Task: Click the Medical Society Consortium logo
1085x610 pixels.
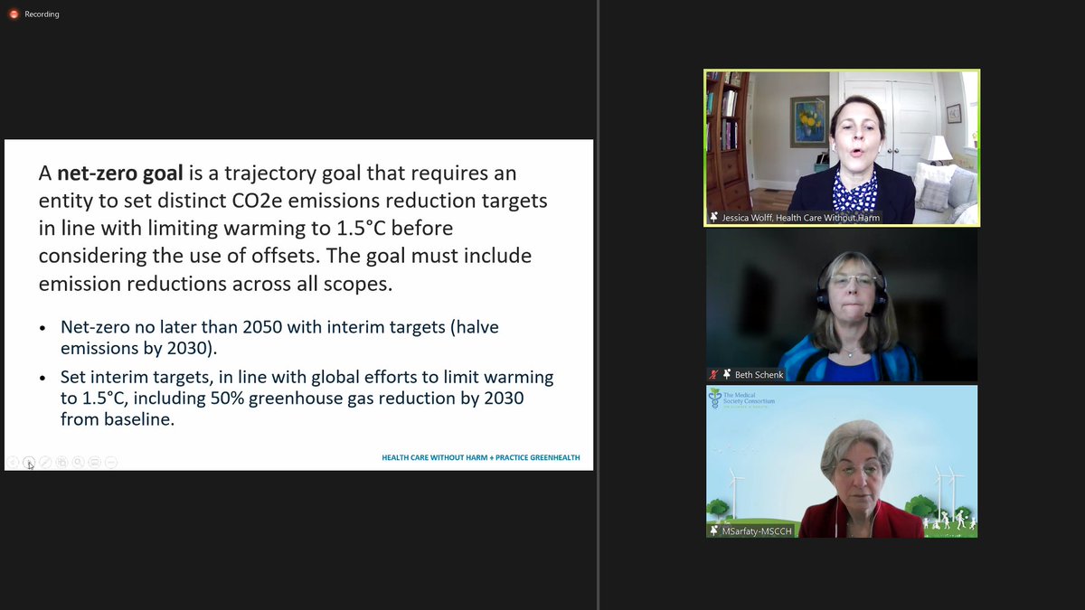Action: (742, 399)
